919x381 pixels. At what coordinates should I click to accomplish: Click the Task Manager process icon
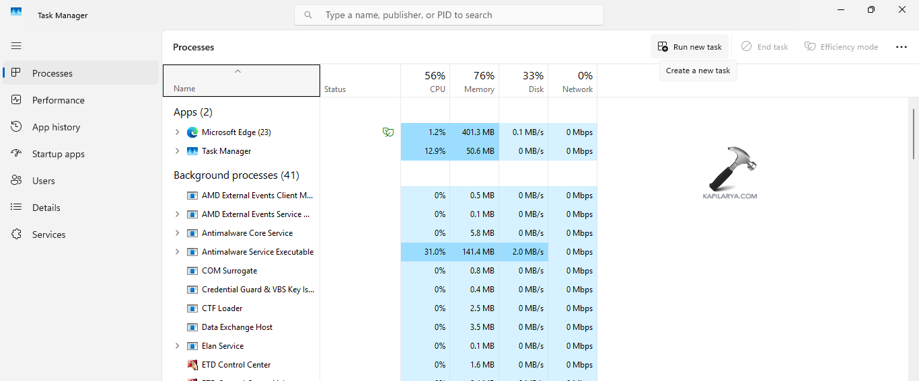[x=192, y=151]
